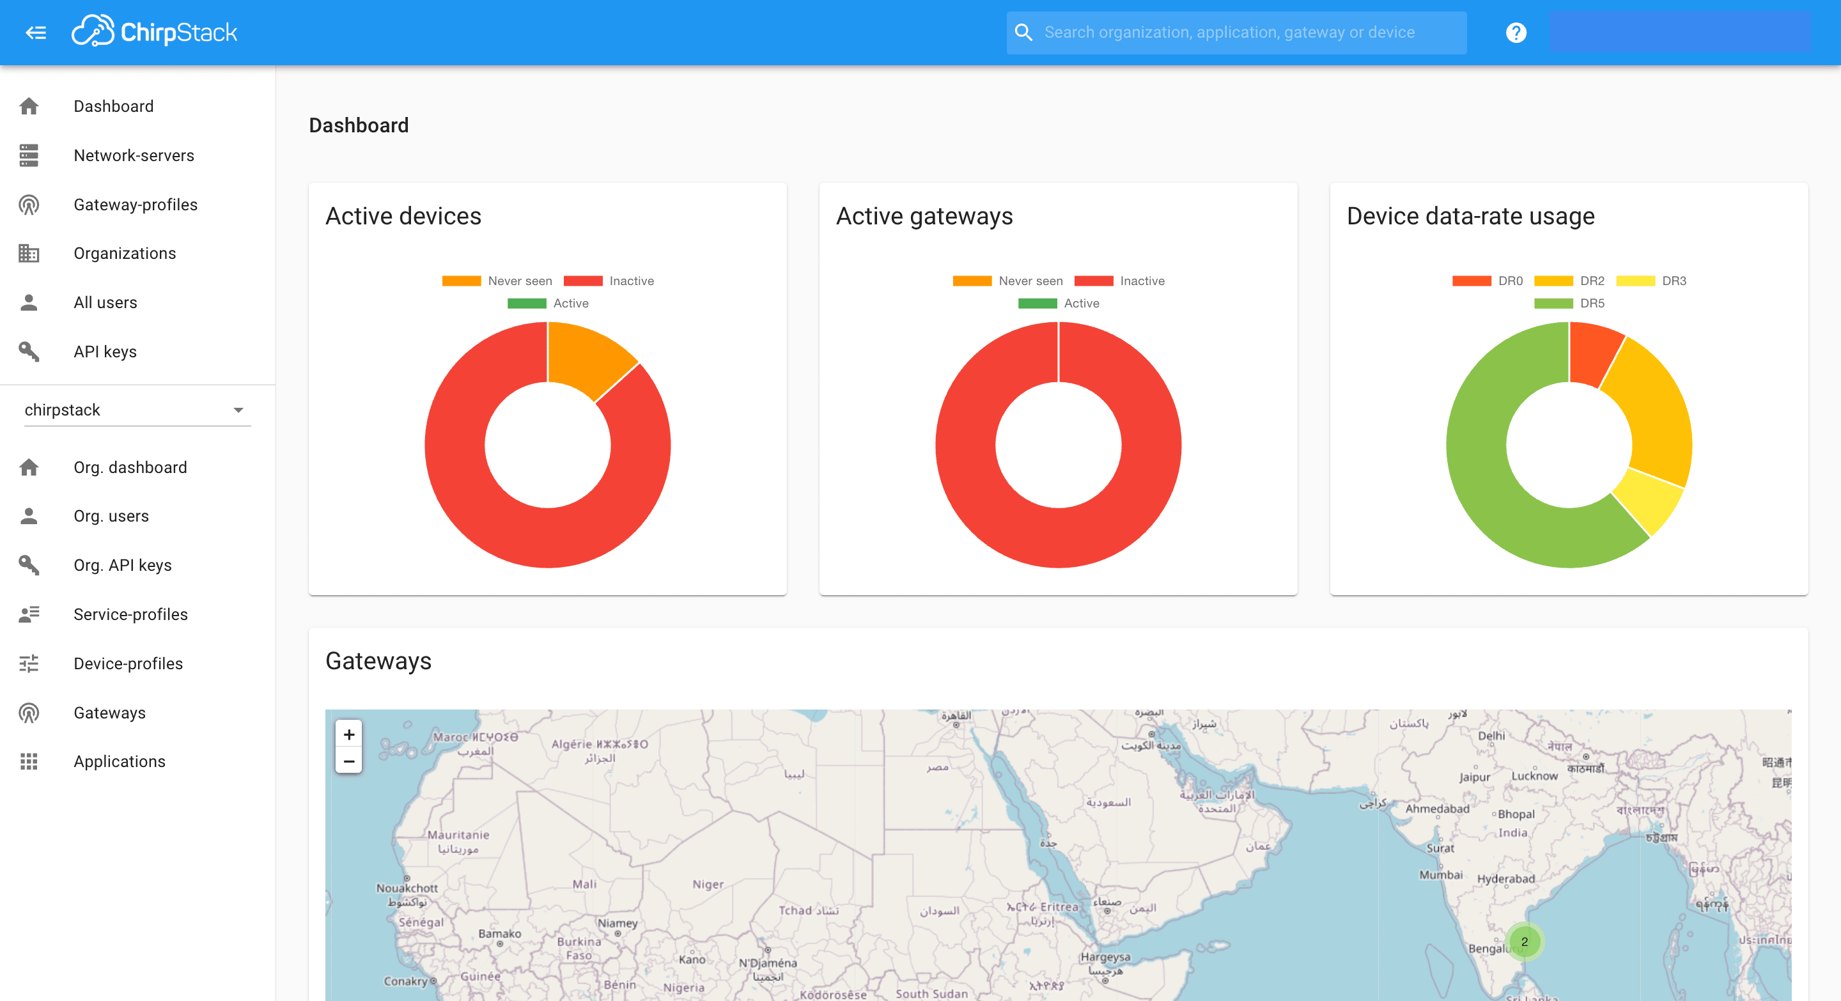Click the API keys key icon
Image resolution: width=1841 pixels, height=1001 pixels.
click(29, 352)
